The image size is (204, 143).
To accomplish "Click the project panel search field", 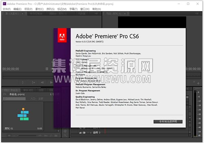I will [14, 99].
